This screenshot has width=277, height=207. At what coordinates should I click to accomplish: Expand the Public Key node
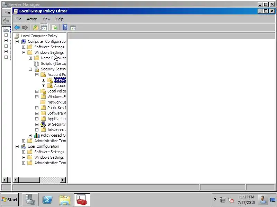[37, 108]
